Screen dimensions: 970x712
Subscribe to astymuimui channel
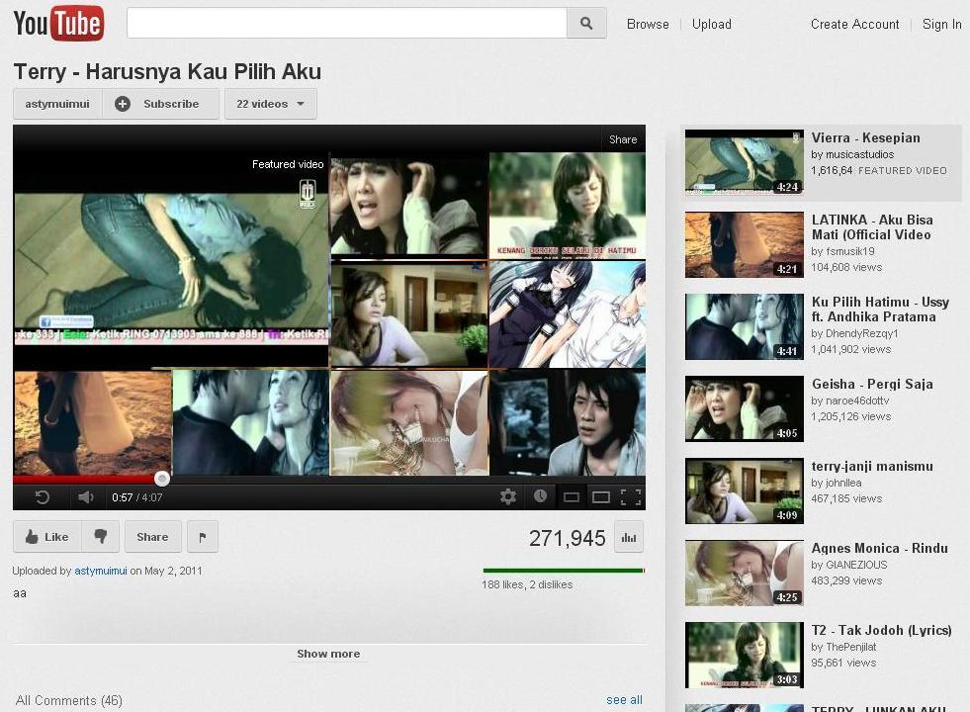[x=161, y=104]
